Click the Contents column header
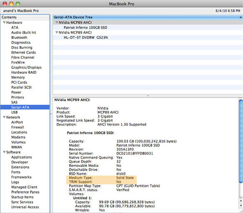 click(x=25, y=17)
